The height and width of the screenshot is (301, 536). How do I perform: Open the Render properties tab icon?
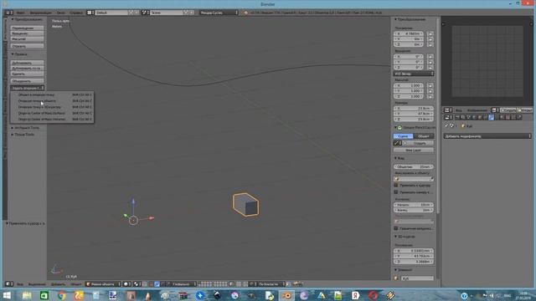[x=457, y=117]
